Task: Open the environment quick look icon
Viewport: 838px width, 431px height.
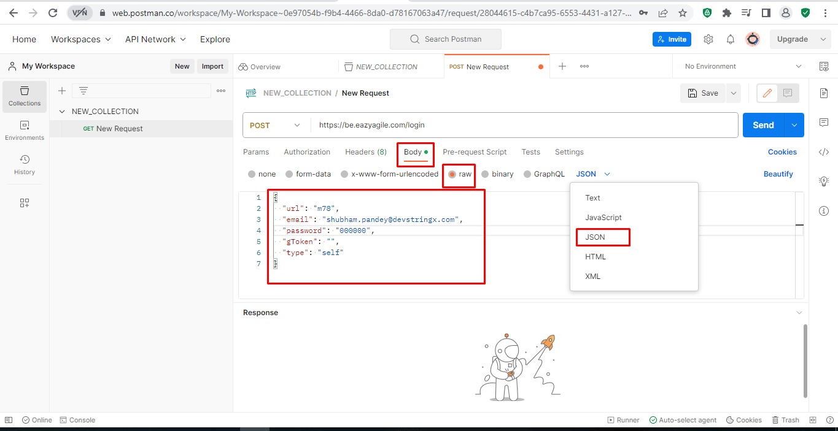Action: click(x=824, y=66)
